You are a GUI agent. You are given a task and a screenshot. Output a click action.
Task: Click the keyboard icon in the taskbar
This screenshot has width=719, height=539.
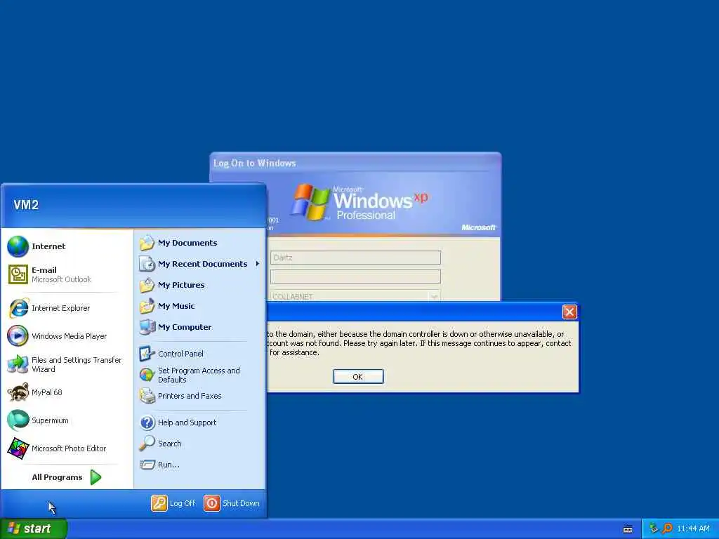point(628,529)
